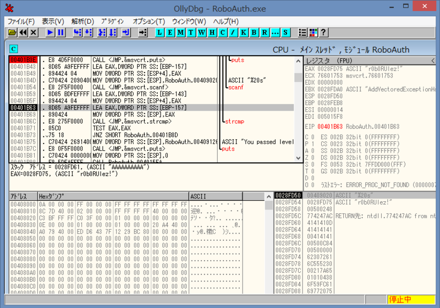Open Patches window with slash button
The image size is (440, 308).
(233, 32)
